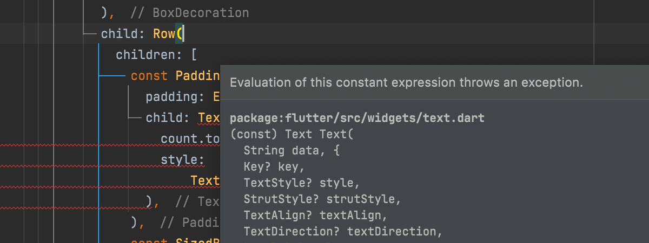This screenshot has height=243, width=649.
Task: Place cursor at highlighted parenthesis after Row
Action: 180,34
